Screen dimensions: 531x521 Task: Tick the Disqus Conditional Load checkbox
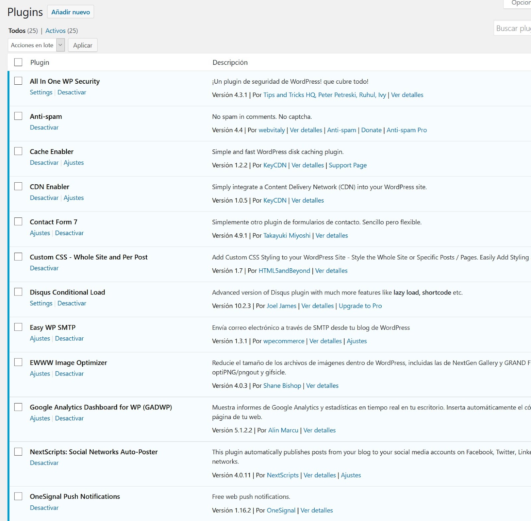[18, 292]
